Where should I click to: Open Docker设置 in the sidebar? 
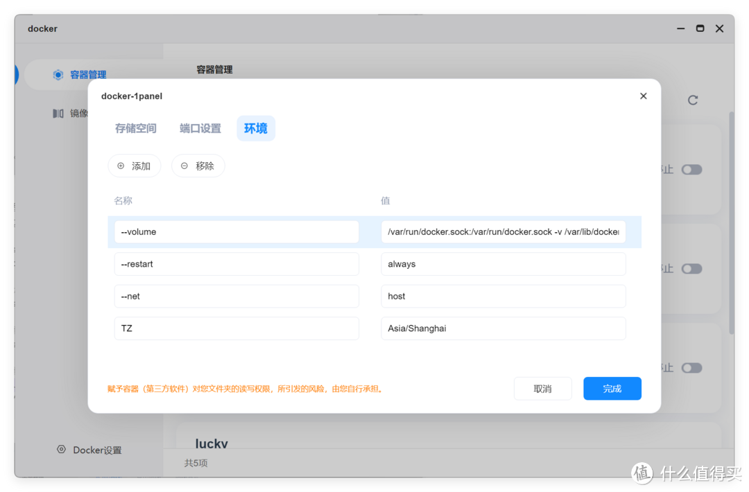coord(89,450)
